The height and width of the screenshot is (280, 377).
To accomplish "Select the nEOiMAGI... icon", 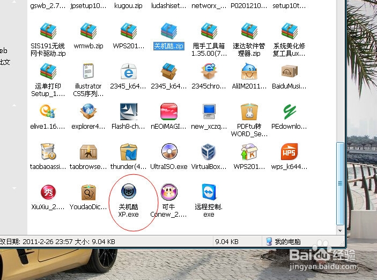I will click(x=169, y=112).
